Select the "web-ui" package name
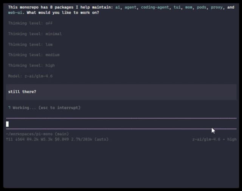 coord(15,12)
